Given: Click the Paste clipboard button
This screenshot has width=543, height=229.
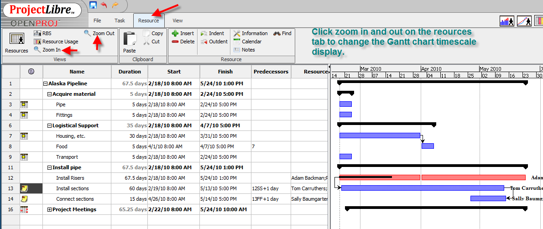Looking at the screenshot, I should click(130, 42).
